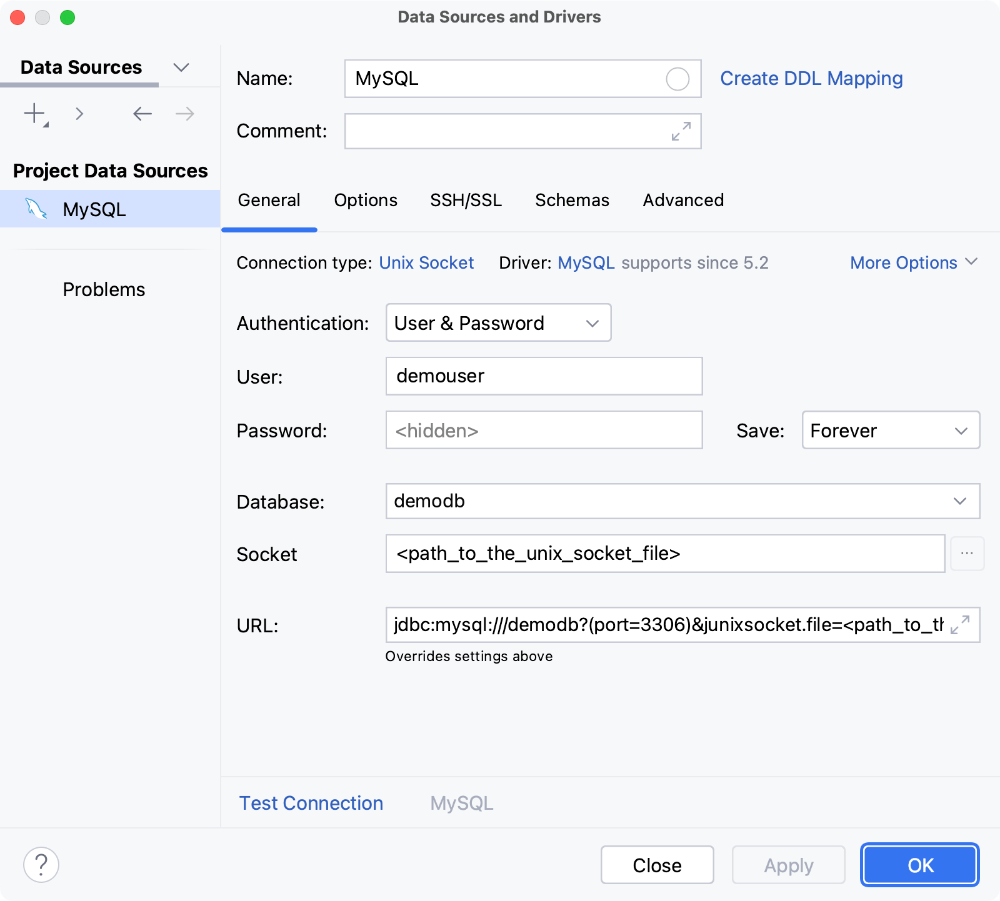Add a new data source
Image resolution: width=1000 pixels, height=901 pixels.
(32, 113)
